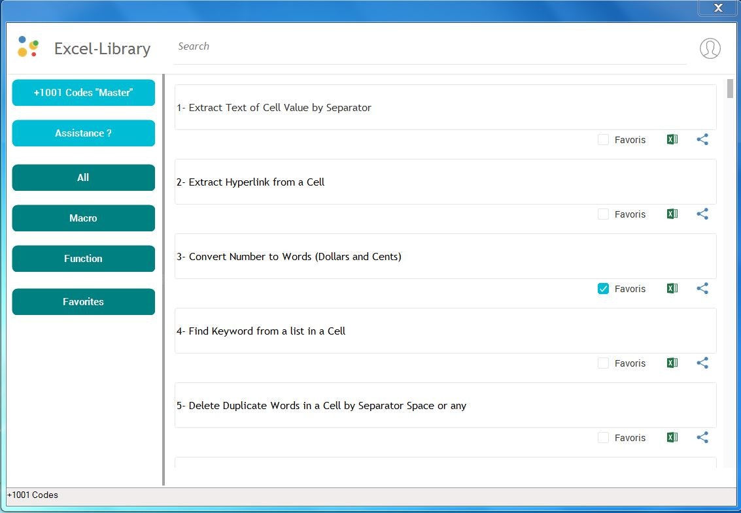Click the Excel icon next to Convert Number to Words
Image resolution: width=741 pixels, height=513 pixels.
[672, 288]
